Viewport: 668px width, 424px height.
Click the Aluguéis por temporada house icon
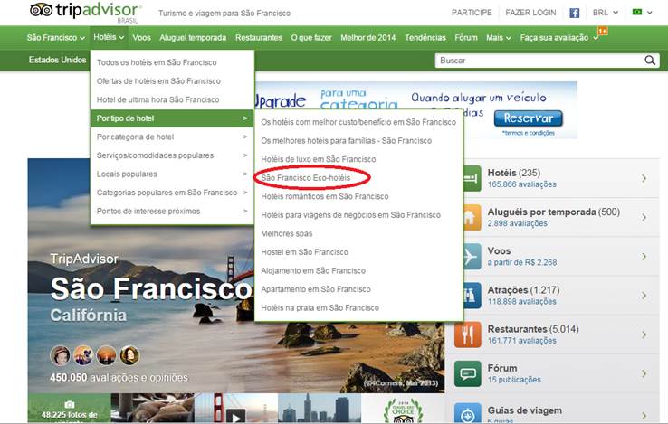469,217
